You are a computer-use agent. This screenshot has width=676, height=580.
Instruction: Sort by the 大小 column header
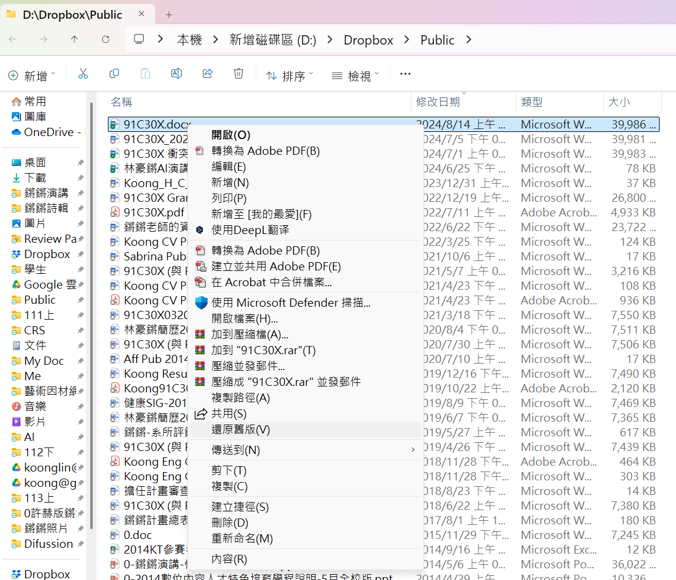coord(619,102)
